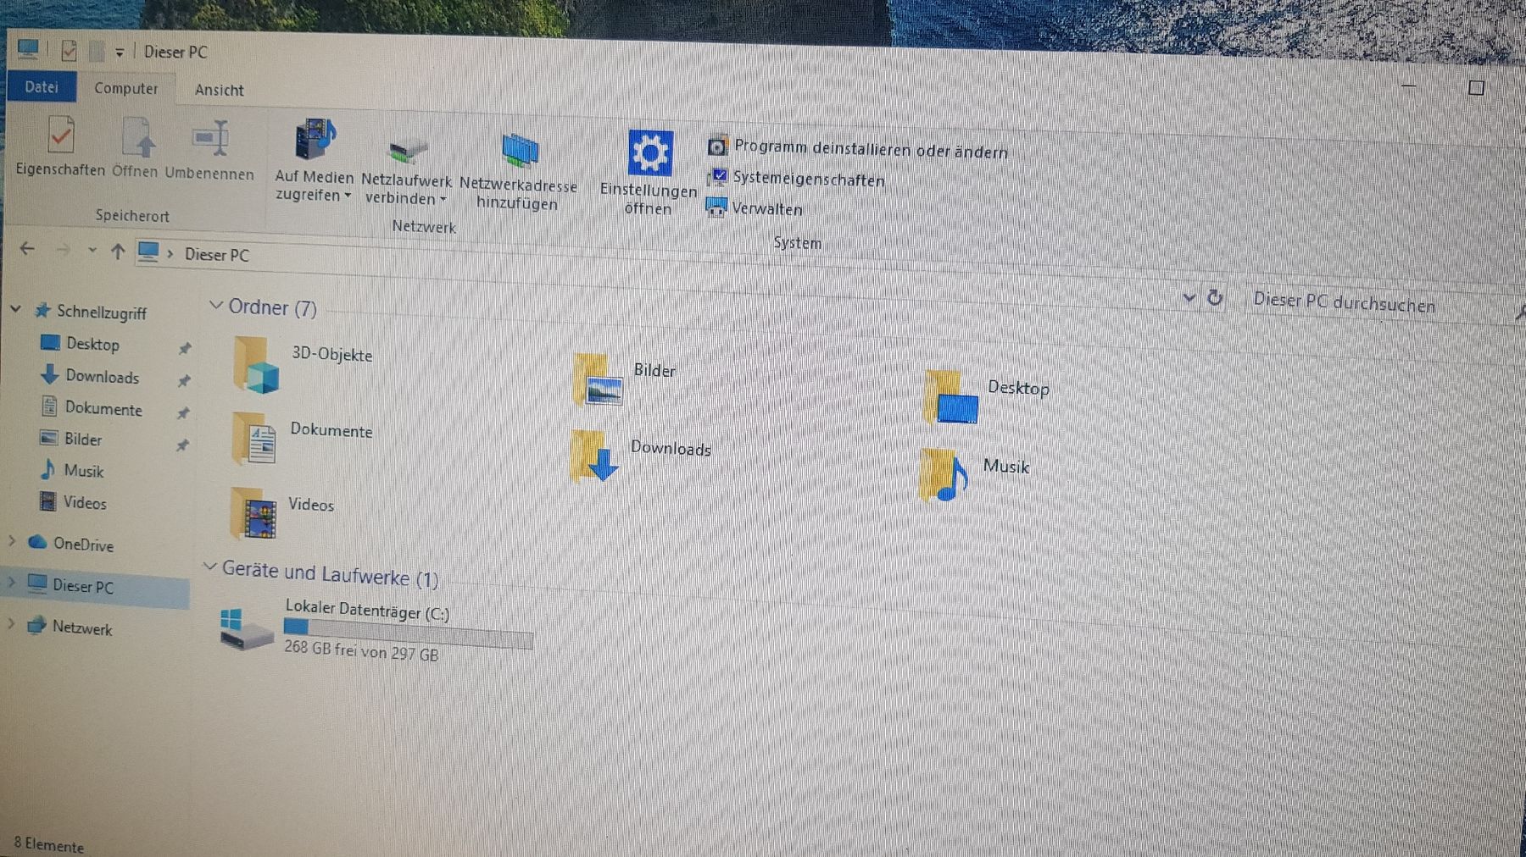Click the pin icon beside Dokumente
The height and width of the screenshot is (857, 1526).
click(182, 413)
